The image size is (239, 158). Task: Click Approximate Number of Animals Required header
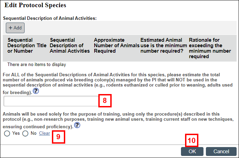[117, 45]
